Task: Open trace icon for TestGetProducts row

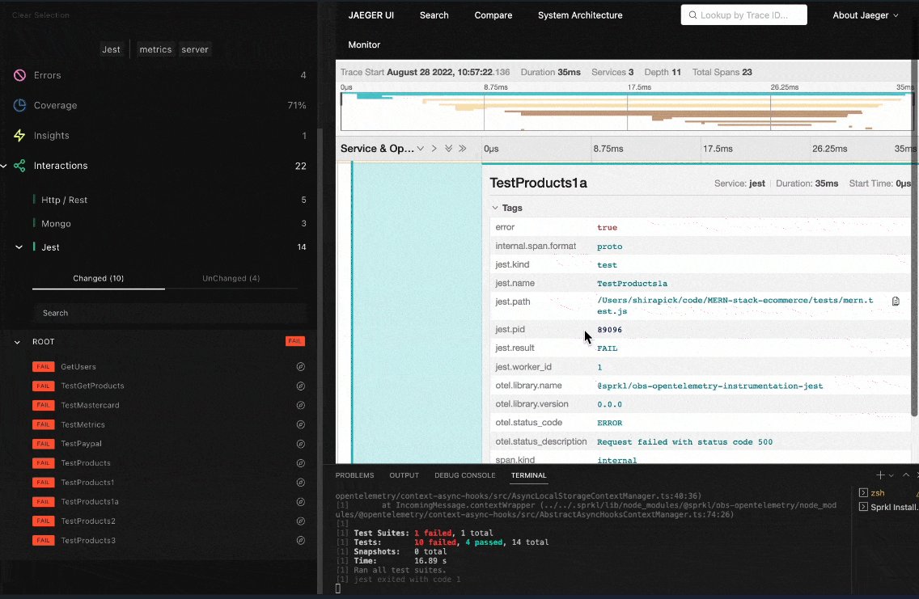Action: 301,386
